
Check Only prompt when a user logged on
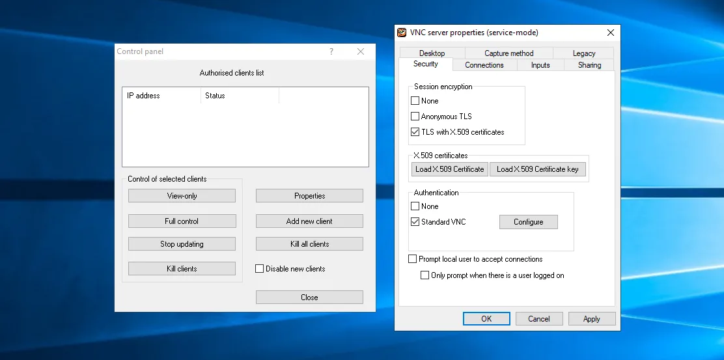(425, 275)
